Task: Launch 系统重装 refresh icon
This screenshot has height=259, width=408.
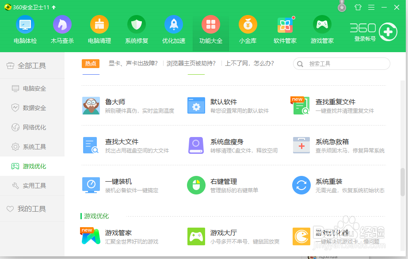Action: point(301,185)
